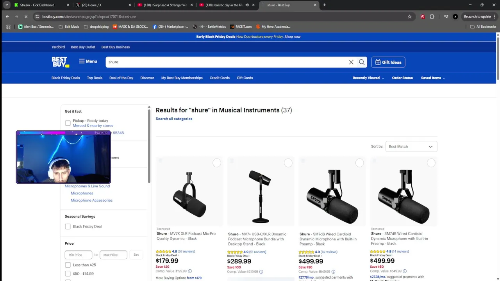
Task: Open MASK & DA GLOCK bookmark
Action: pyautogui.click(x=130, y=27)
